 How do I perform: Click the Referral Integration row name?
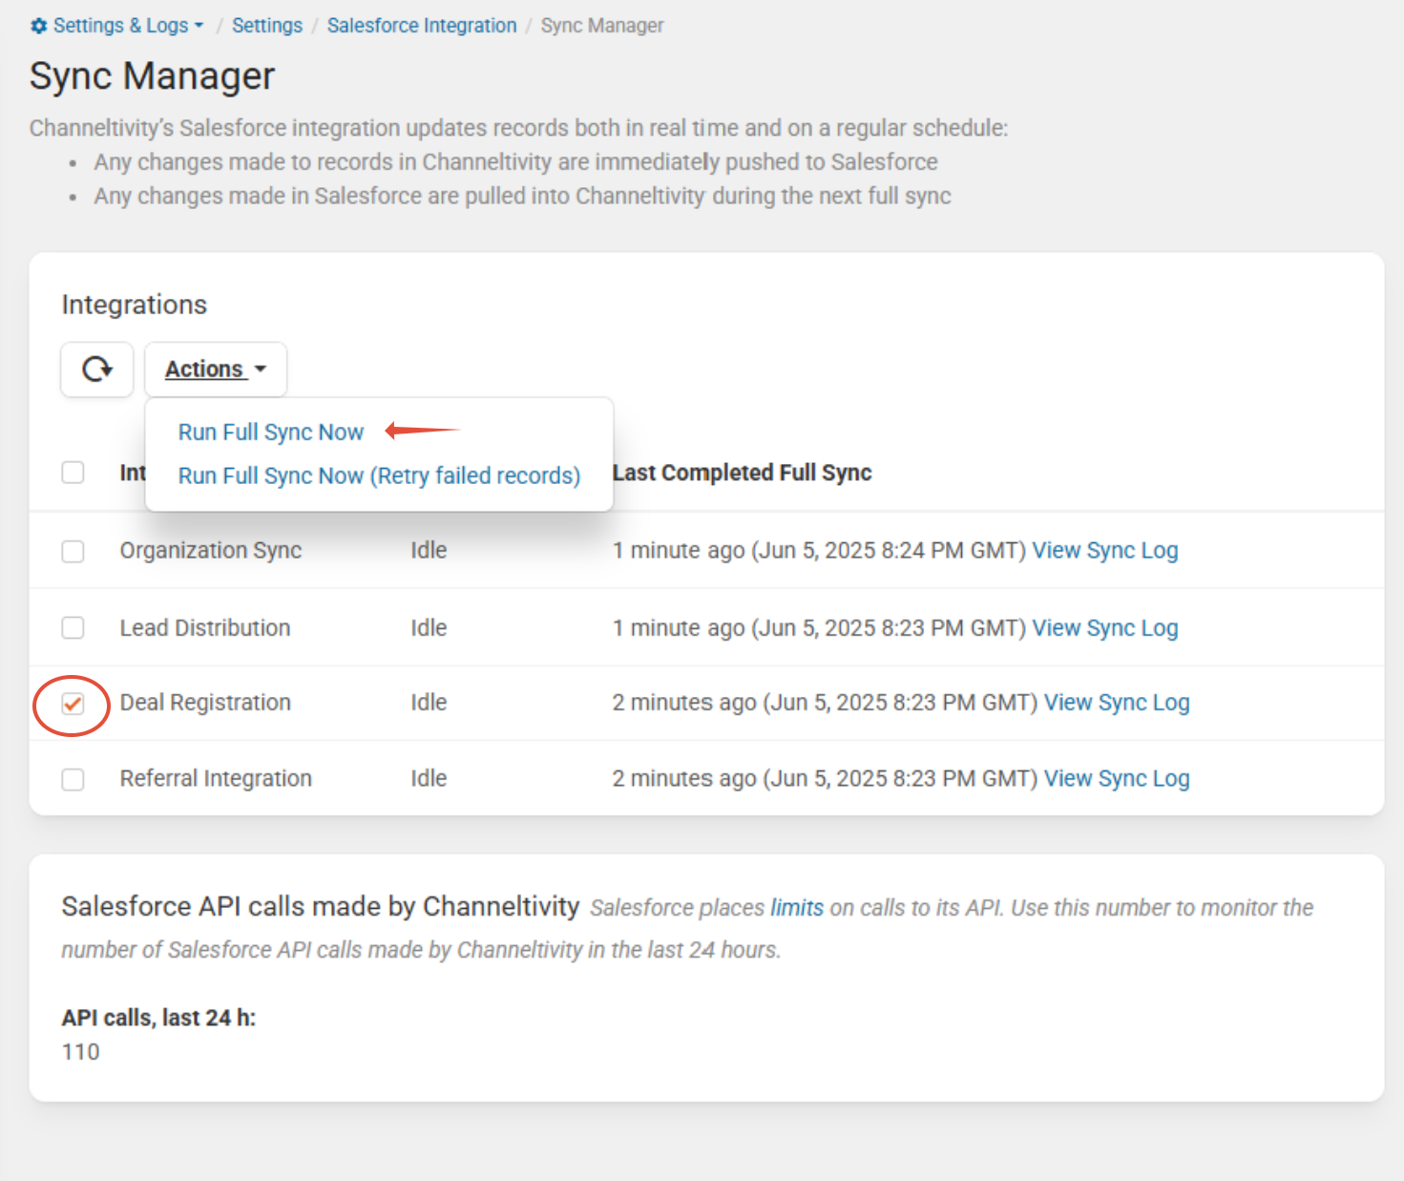click(x=216, y=779)
